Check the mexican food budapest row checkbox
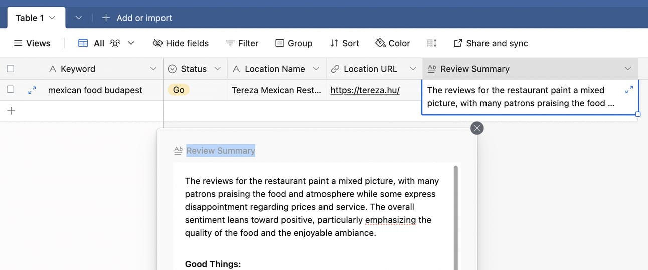Viewport: 648px width, 270px height. click(10, 90)
